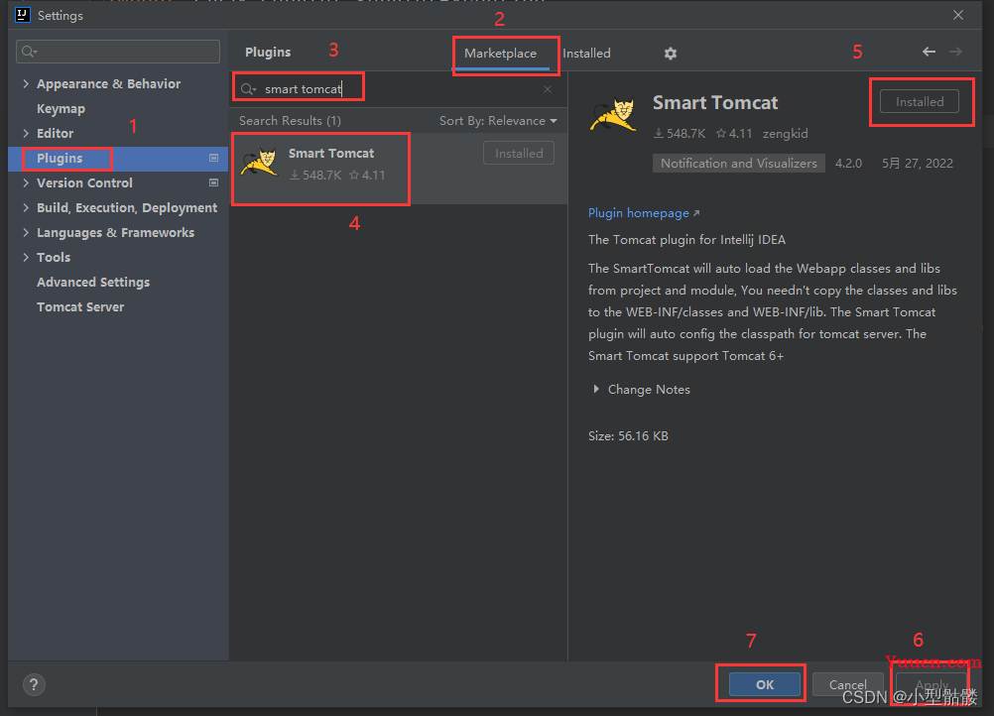
Task: Click the Smart Tomcat title in details
Action: pos(715,103)
